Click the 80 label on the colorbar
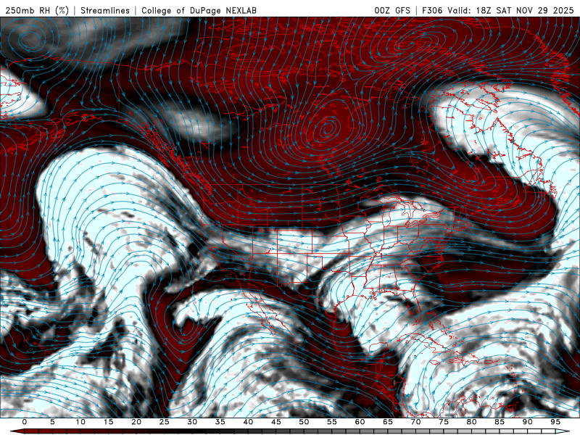 472,422
